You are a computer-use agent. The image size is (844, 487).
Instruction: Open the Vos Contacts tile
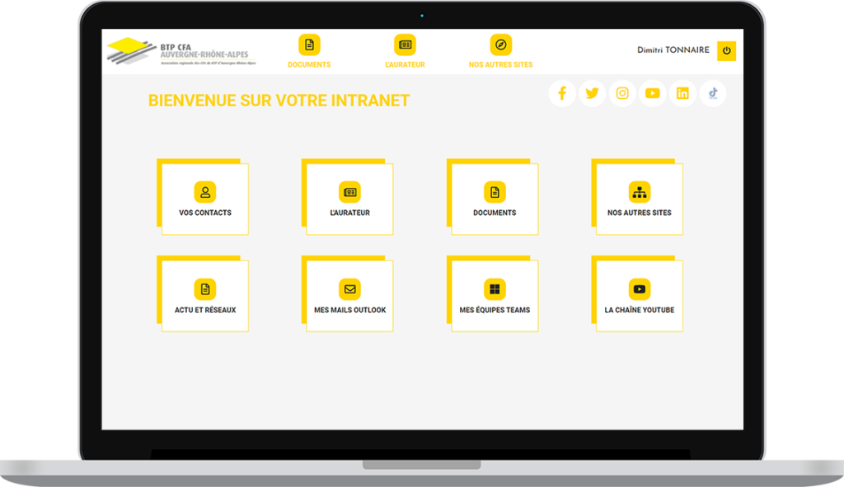coord(205,199)
